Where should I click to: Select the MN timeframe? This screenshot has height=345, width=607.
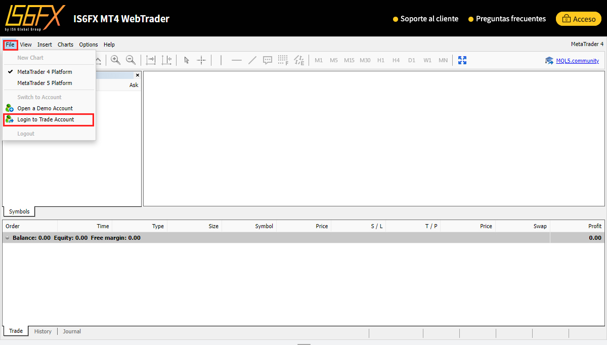coord(443,60)
